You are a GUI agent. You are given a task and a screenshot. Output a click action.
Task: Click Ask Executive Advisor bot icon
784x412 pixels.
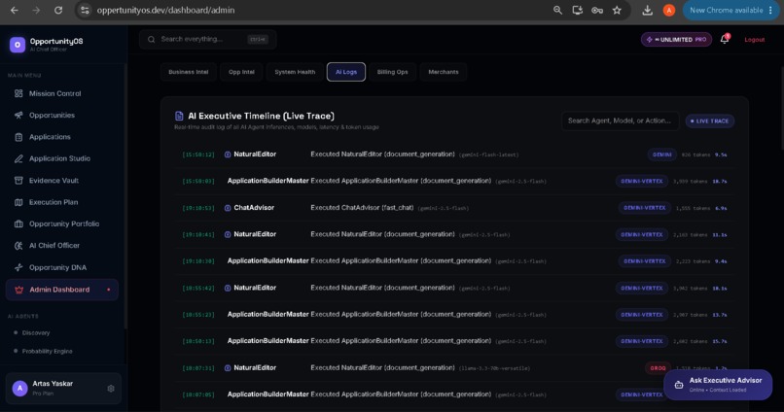point(679,385)
